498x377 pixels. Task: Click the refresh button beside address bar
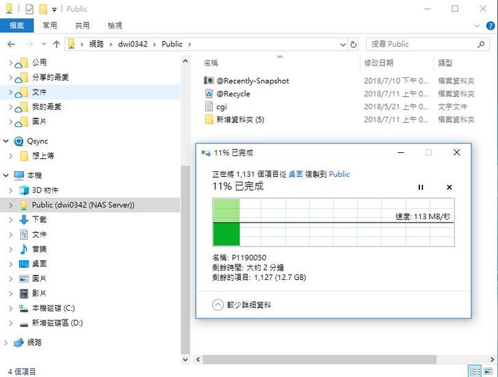(353, 44)
